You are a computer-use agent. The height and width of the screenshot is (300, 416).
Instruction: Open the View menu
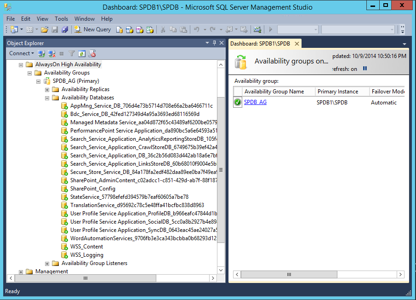[42, 19]
